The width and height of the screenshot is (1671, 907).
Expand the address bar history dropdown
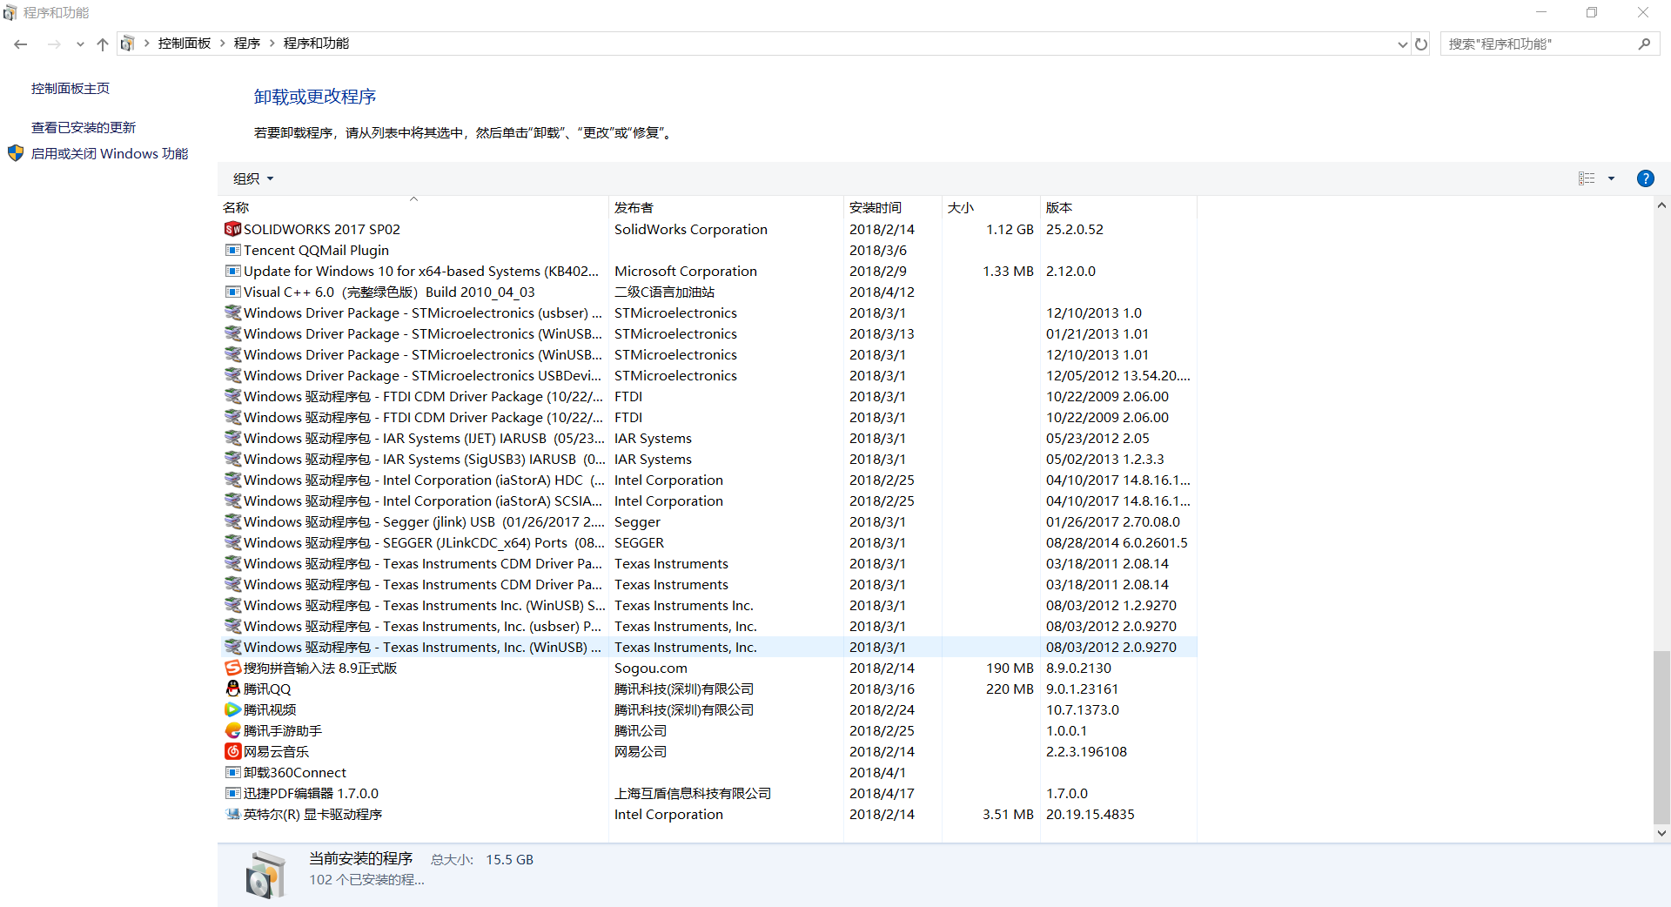(1402, 44)
